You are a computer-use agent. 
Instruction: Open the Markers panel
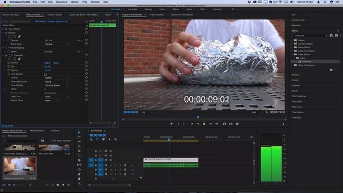click(x=295, y=75)
